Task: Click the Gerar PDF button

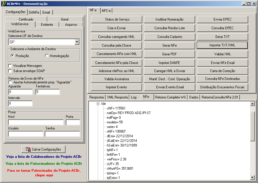Action: pos(169,54)
